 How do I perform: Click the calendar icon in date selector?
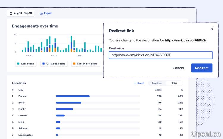pos(11,13)
